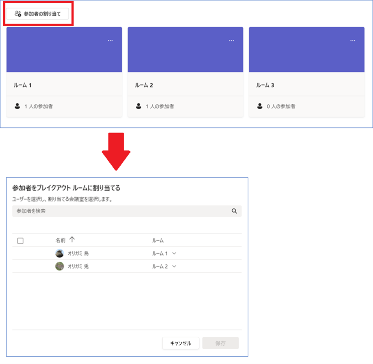Click the 参加者の割り当て button
The height and width of the screenshot is (364, 373).
37,14
